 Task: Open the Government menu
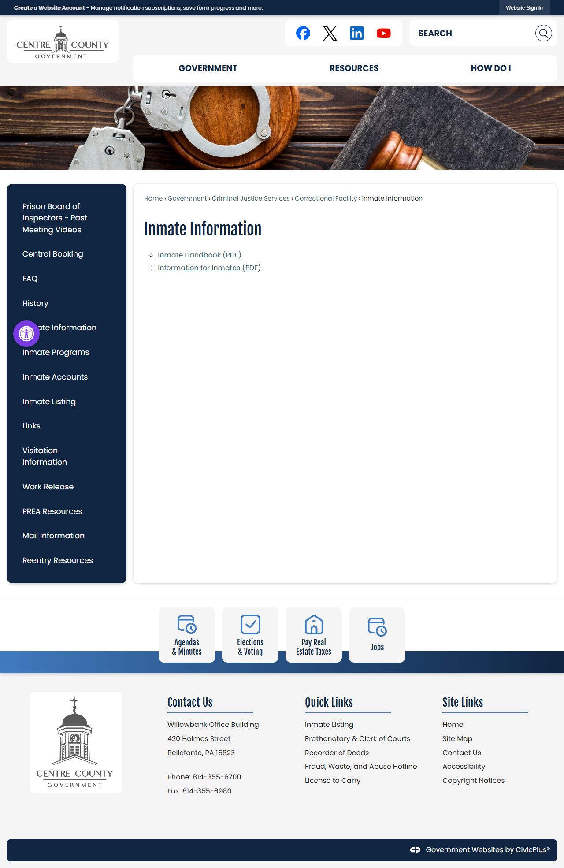point(208,68)
